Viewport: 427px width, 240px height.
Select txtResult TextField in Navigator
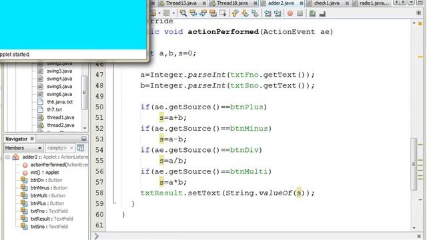coord(51,219)
